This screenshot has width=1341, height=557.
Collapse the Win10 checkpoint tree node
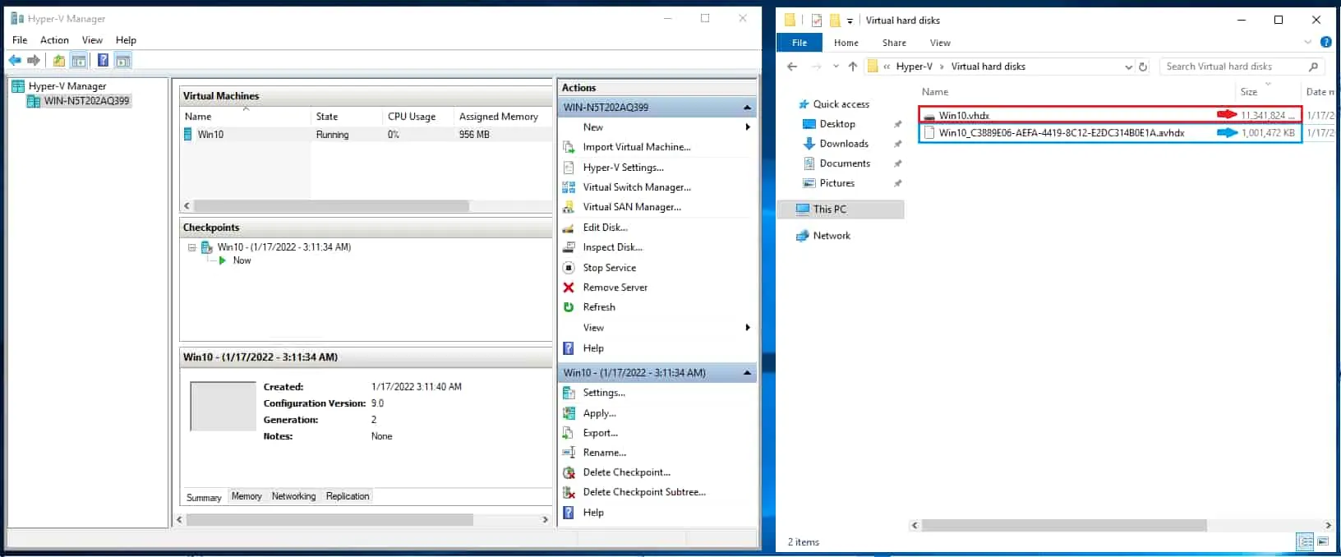(191, 247)
